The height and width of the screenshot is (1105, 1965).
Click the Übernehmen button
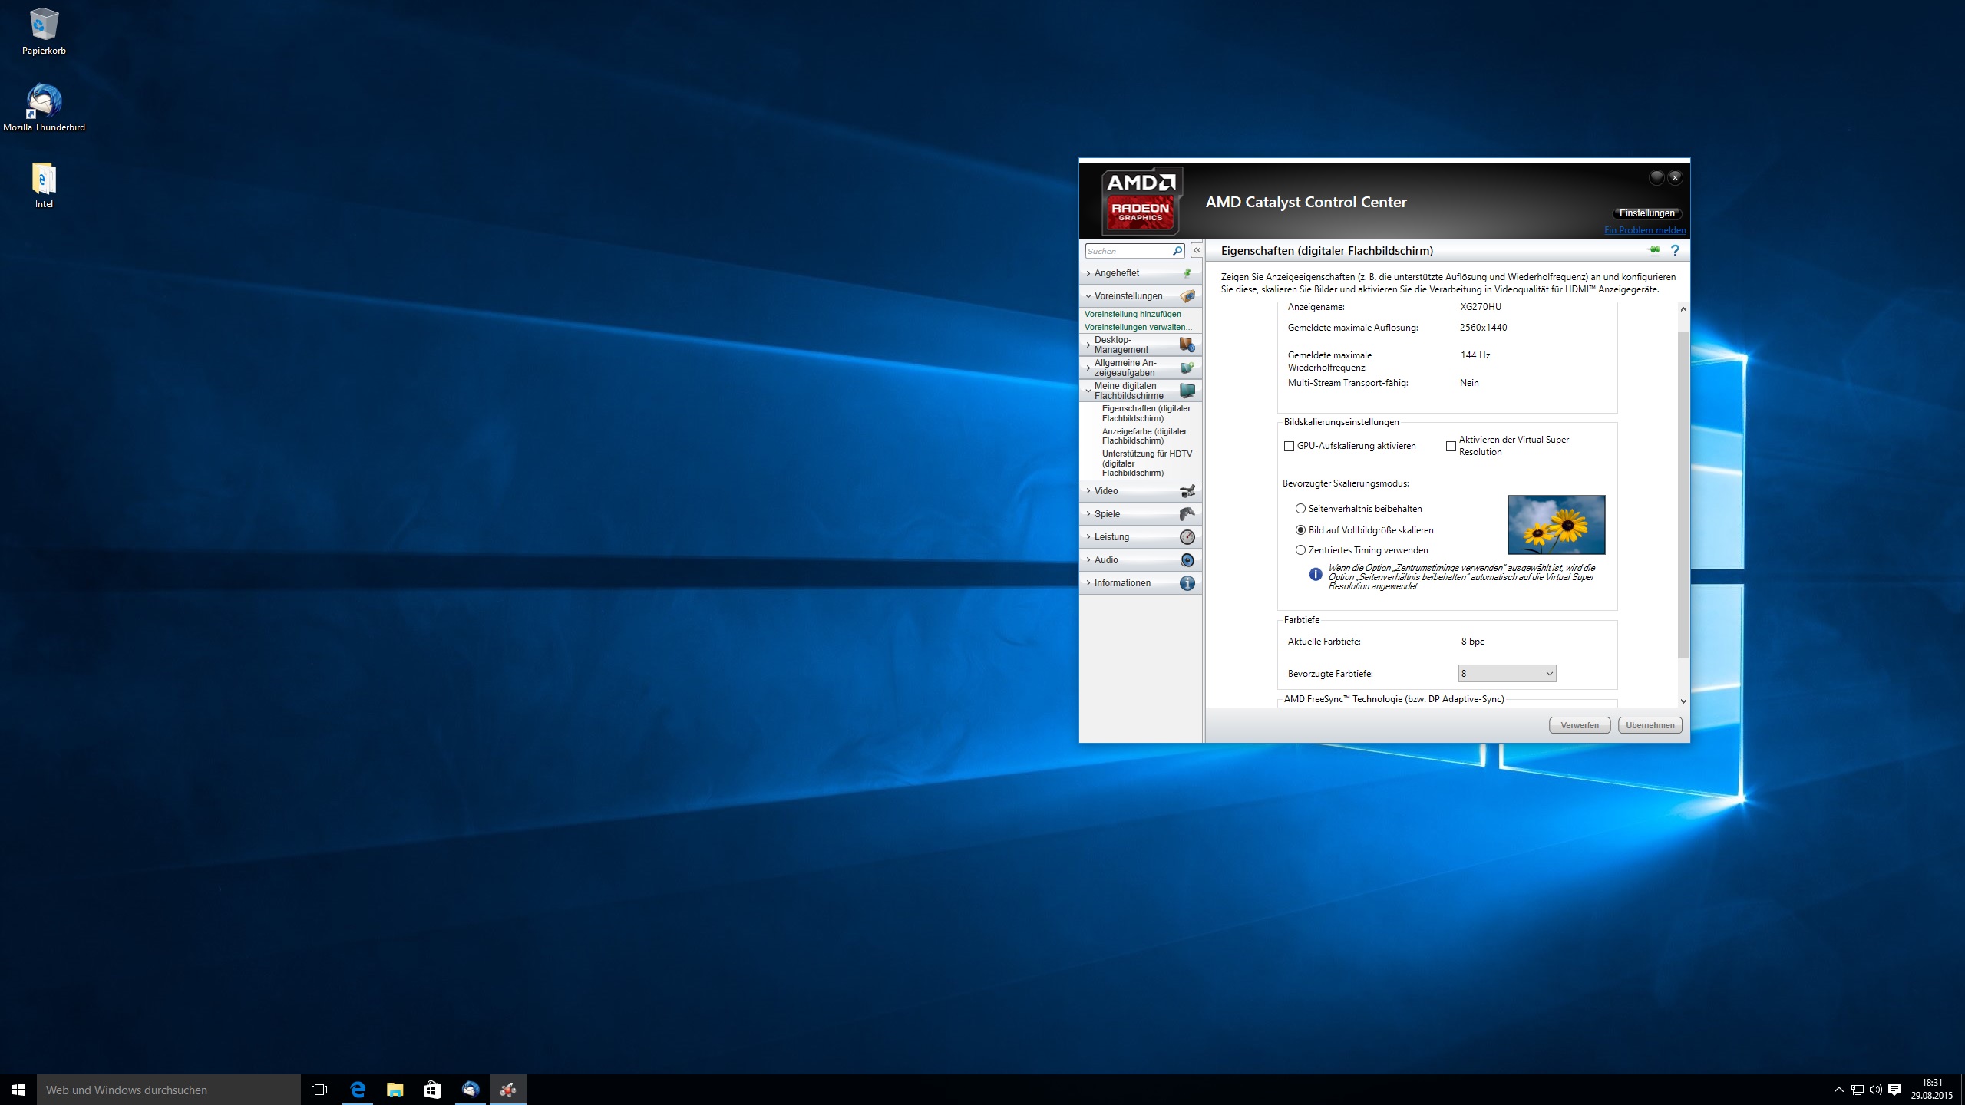(1650, 725)
